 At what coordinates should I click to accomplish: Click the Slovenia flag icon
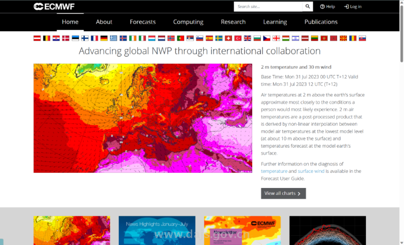click(x=200, y=39)
